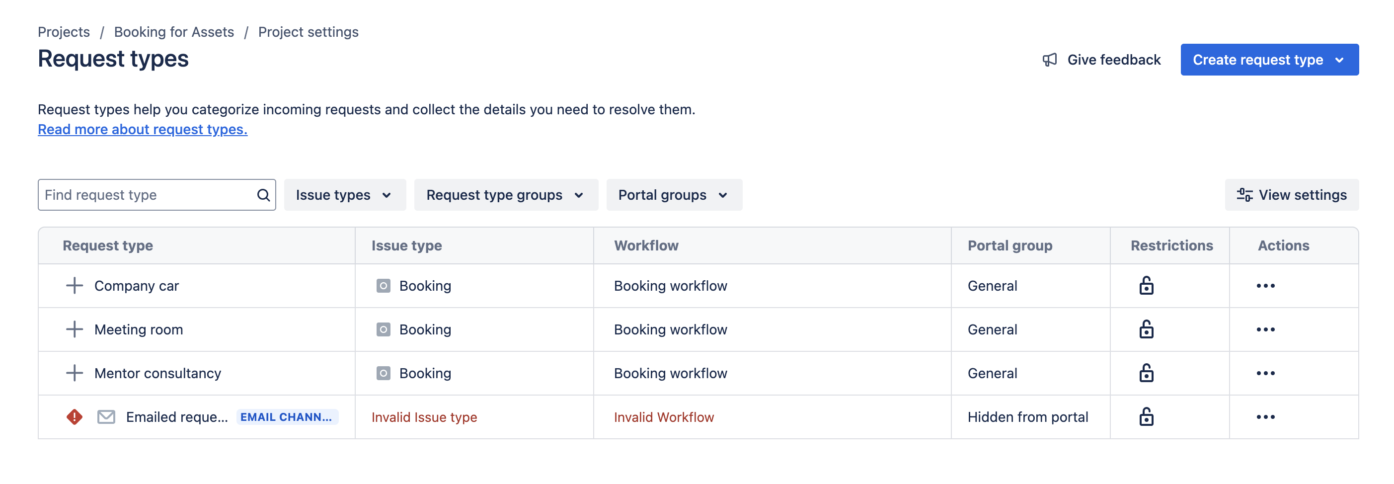1394x484 pixels.
Task: Open Read more about request types link
Action: (x=142, y=129)
